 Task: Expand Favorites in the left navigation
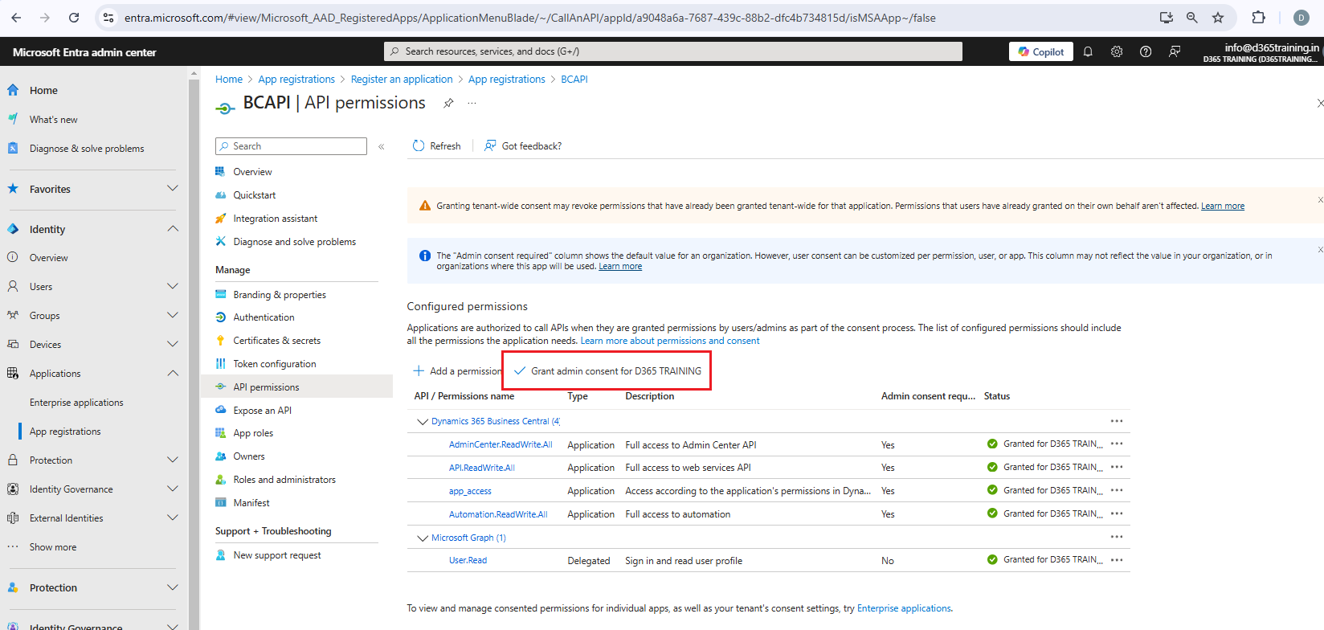pos(173,189)
